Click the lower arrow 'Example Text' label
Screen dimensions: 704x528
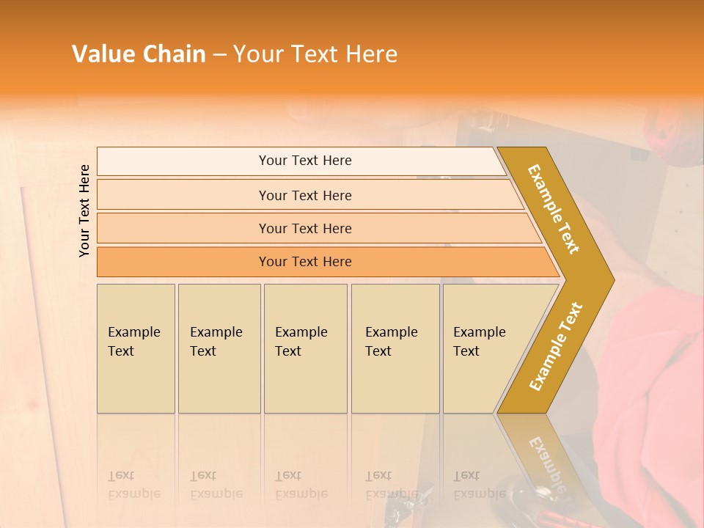click(x=556, y=346)
